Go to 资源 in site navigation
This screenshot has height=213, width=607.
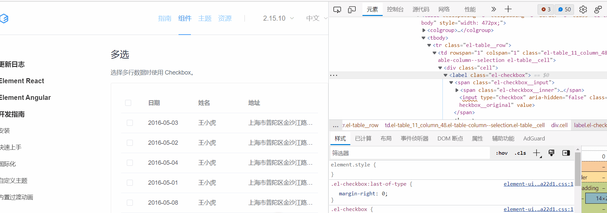225,18
